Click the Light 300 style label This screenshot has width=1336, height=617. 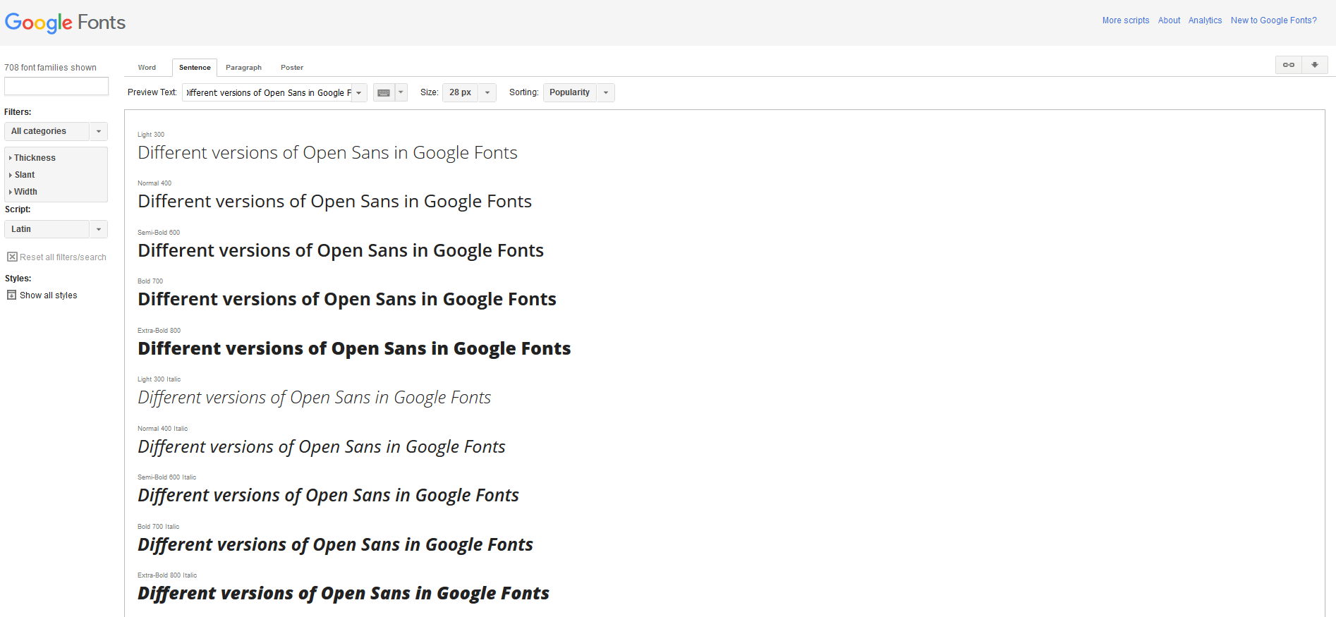pyautogui.click(x=151, y=135)
